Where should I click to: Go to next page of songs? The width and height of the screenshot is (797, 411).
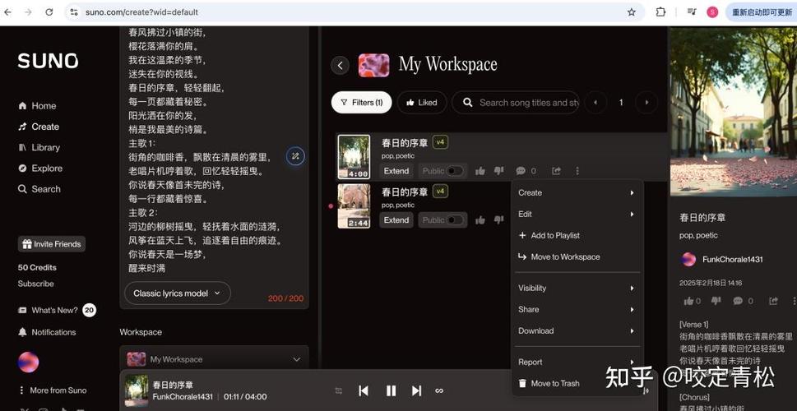[646, 103]
